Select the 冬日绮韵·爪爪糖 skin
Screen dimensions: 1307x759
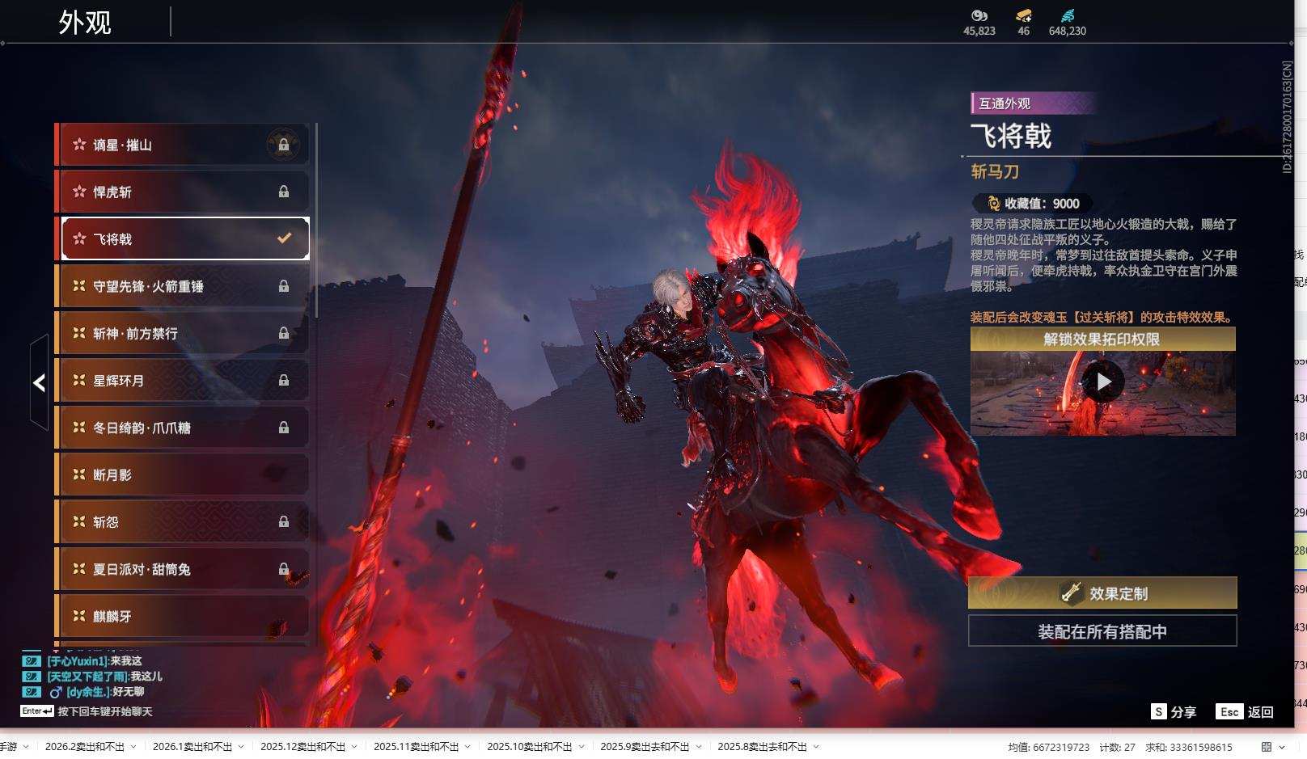click(x=182, y=428)
